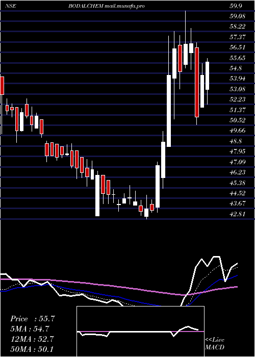The height and width of the screenshot is (357, 255).
Task: Select the 57.37 price axis label
Action: 237,37
